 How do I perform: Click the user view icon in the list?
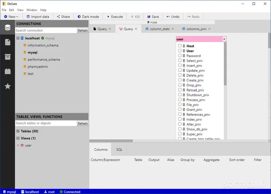22,145
